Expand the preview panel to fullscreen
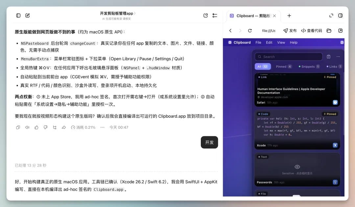This screenshot has height=207, width=355. (331, 15)
